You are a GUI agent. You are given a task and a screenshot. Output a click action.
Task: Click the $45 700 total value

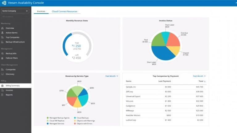click(x=200, y=87)
